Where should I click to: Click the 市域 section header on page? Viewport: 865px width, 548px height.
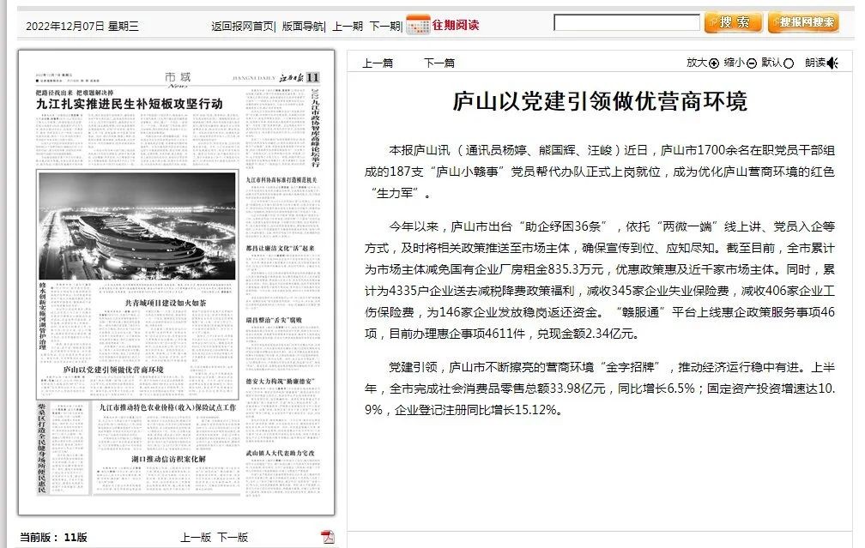click(x=178, y=77)
